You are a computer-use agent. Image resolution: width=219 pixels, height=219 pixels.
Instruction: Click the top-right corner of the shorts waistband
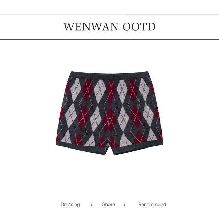147,72
